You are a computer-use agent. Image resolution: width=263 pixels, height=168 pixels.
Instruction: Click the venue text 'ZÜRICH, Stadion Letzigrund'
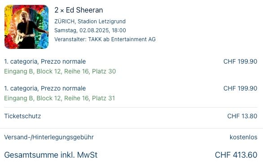point(90,22)
